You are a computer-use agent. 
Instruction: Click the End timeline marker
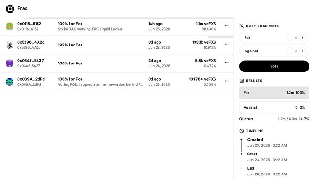tap(241, 168)
